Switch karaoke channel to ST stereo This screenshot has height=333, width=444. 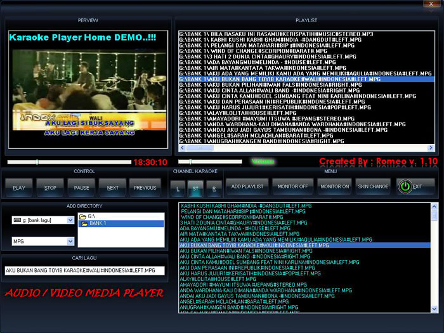point(195,188)
